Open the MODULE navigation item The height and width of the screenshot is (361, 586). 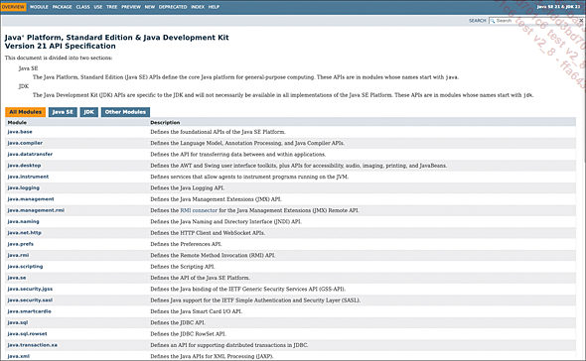pyautogui.click(x=39, y=7)
